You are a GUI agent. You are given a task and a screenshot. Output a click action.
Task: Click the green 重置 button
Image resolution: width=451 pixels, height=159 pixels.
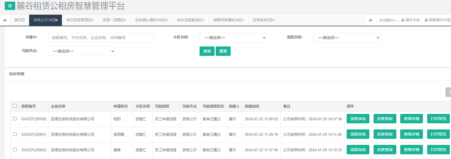pos(223,51)
